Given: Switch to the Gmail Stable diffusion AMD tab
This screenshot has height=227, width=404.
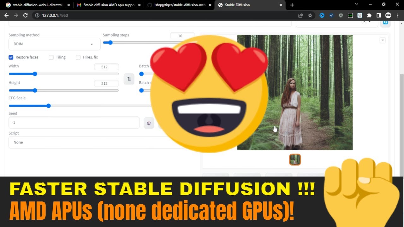Looking at the screenshot, I should [x=109, y=5].
